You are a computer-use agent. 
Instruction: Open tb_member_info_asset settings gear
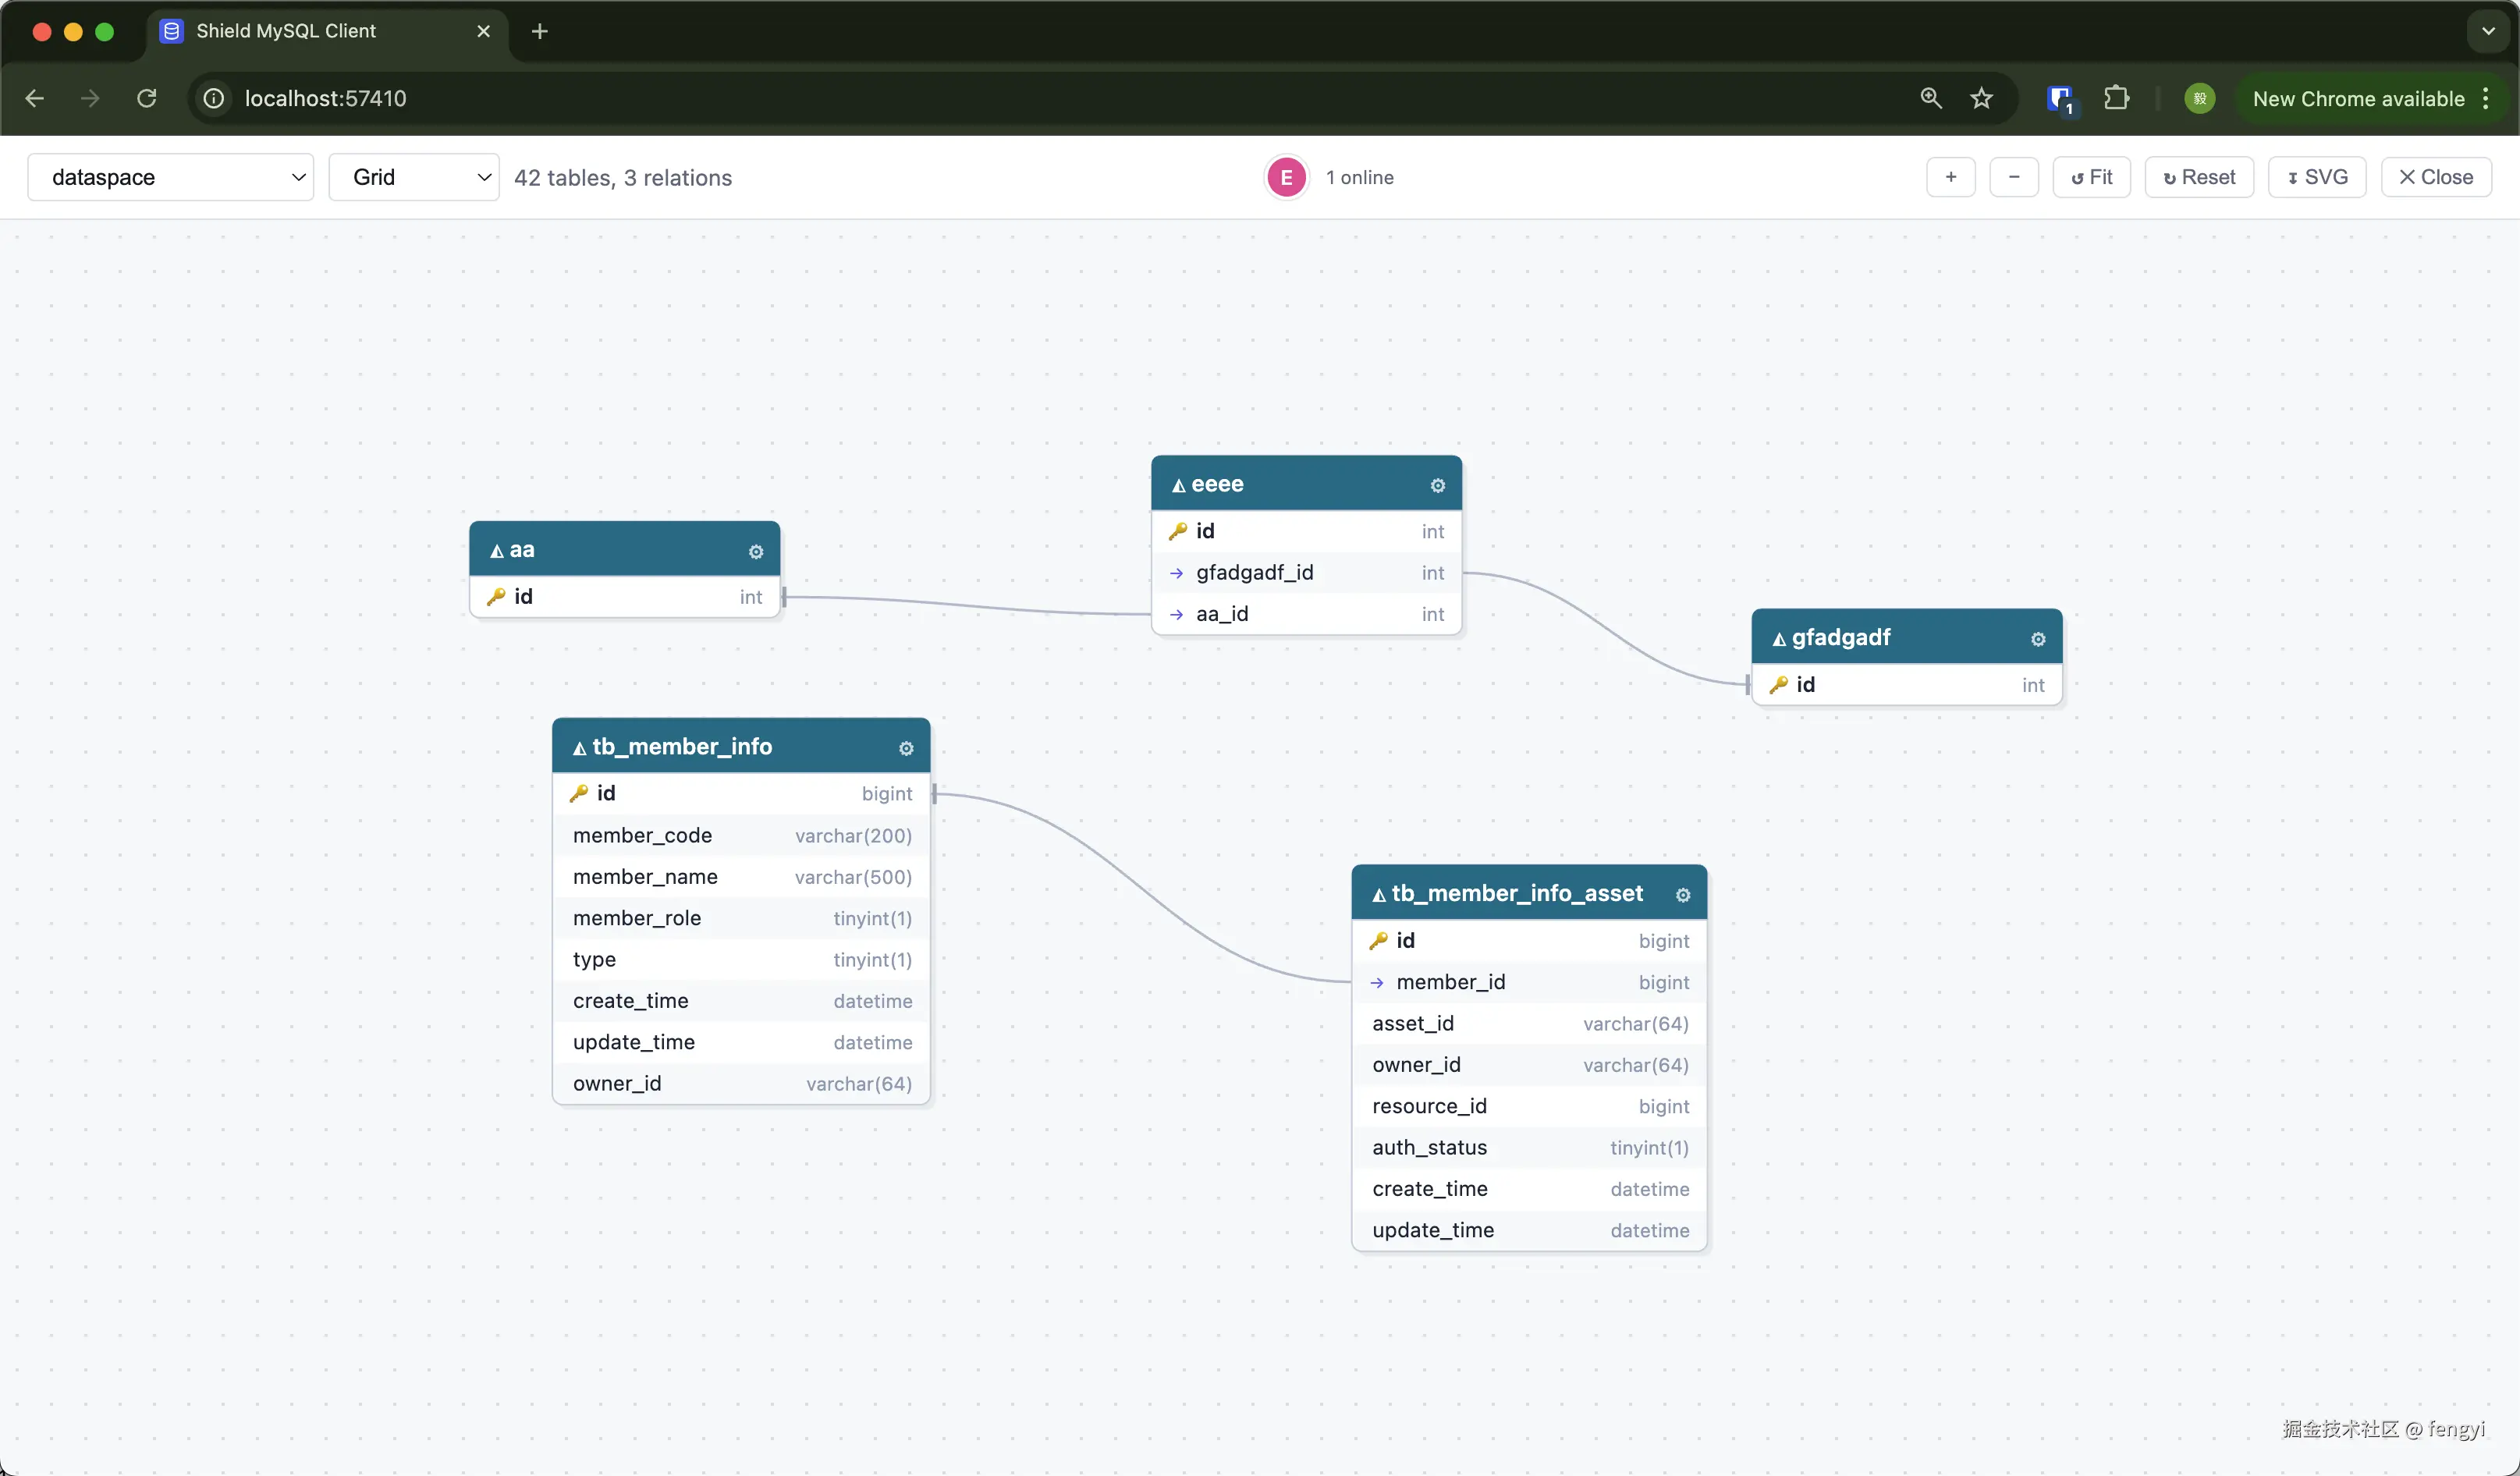(x=1682, y=895)
